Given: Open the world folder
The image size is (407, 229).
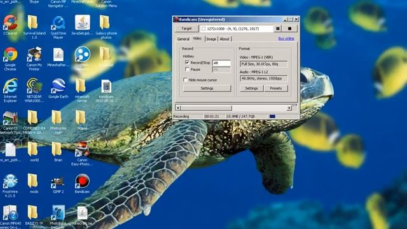Looking at the screenshot, I should [x=34, y=152].
